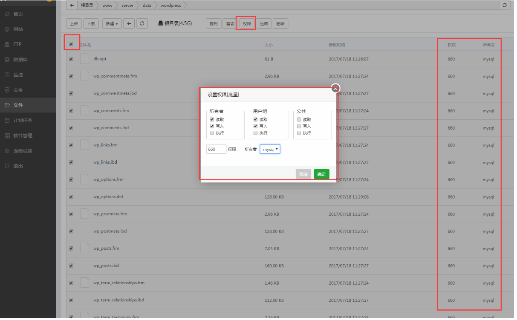Click the home icon beside 首页

(x=7, y=14)
